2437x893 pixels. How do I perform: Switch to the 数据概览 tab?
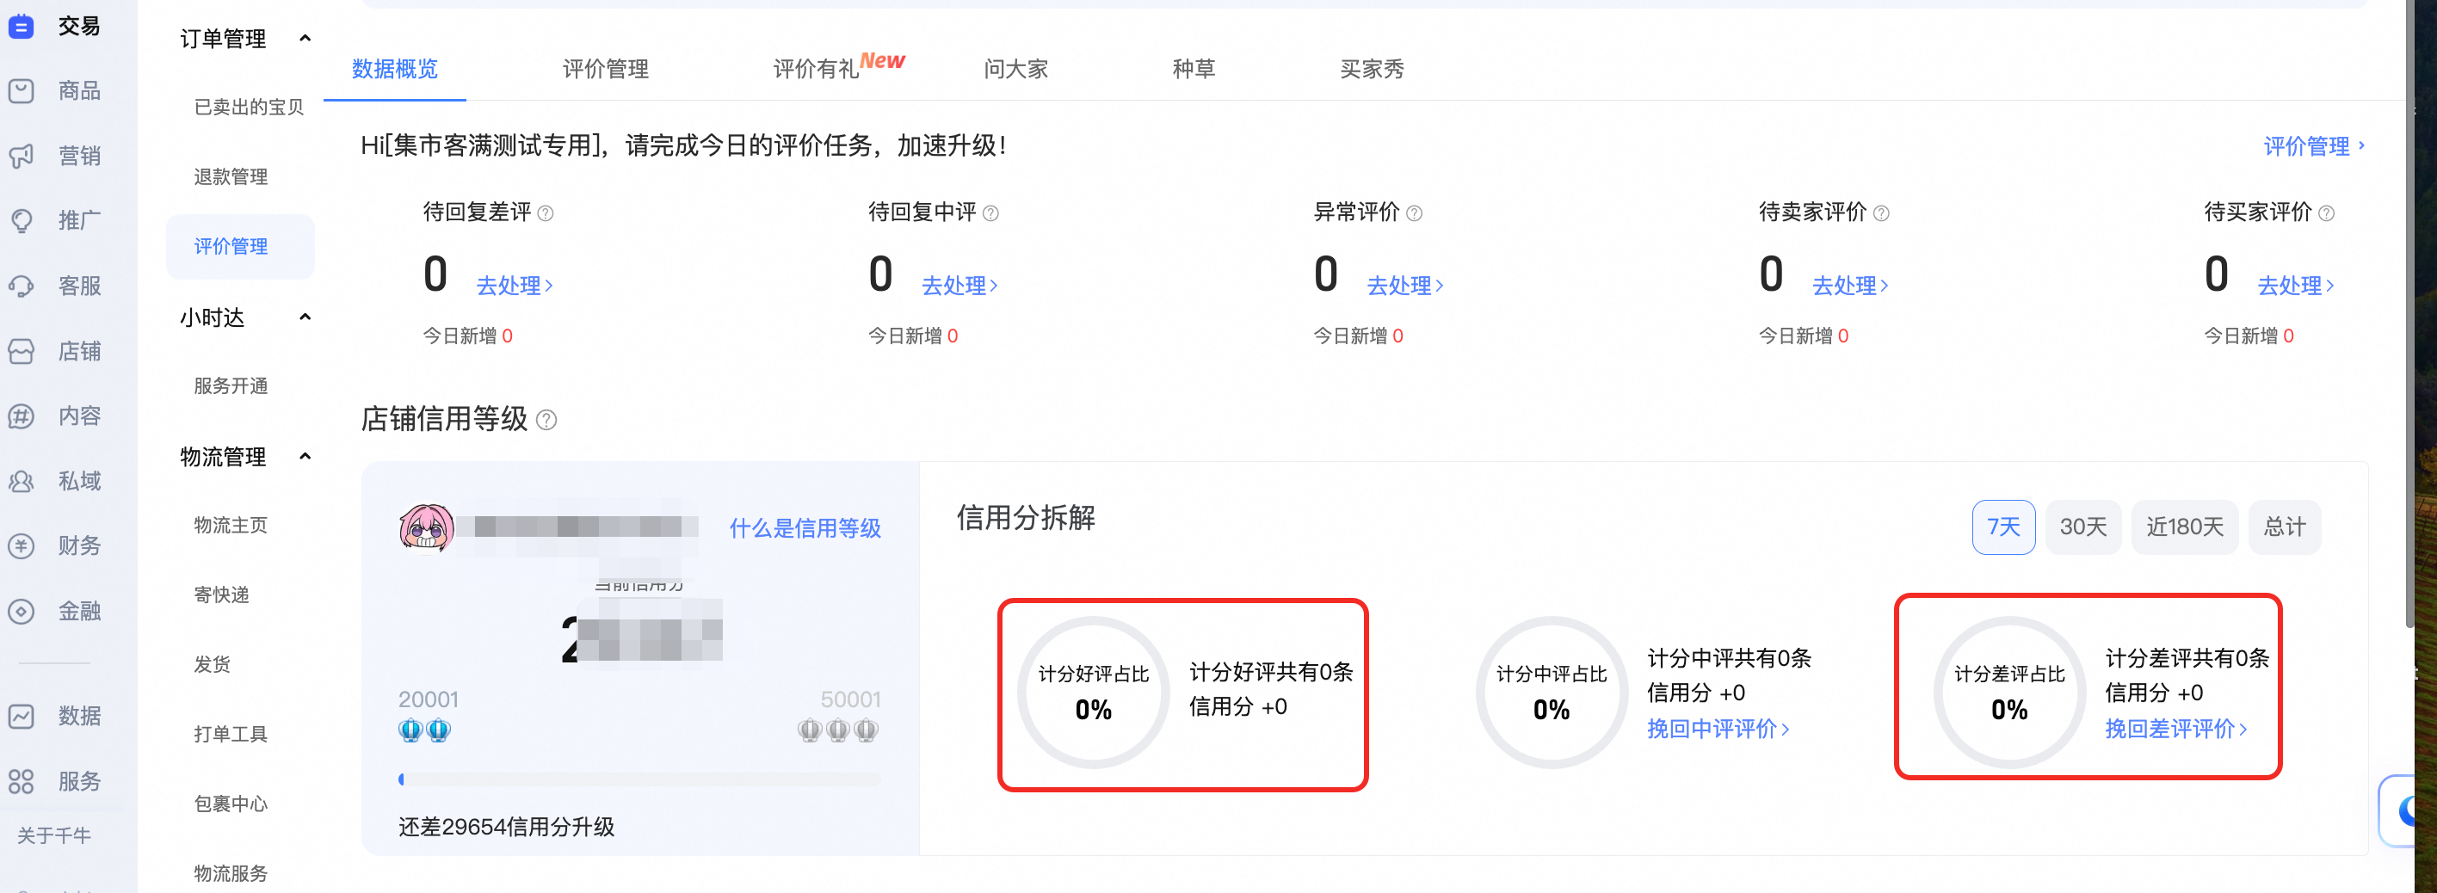pyautogui.click(x=394, y=69)
